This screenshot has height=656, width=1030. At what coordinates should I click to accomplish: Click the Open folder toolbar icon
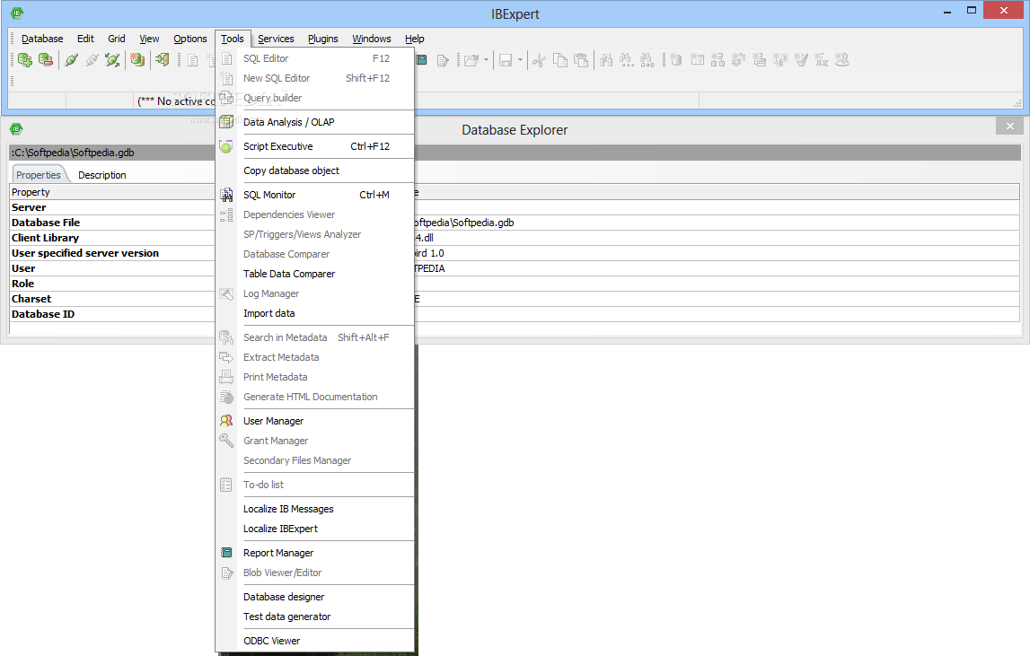(471, 60)
